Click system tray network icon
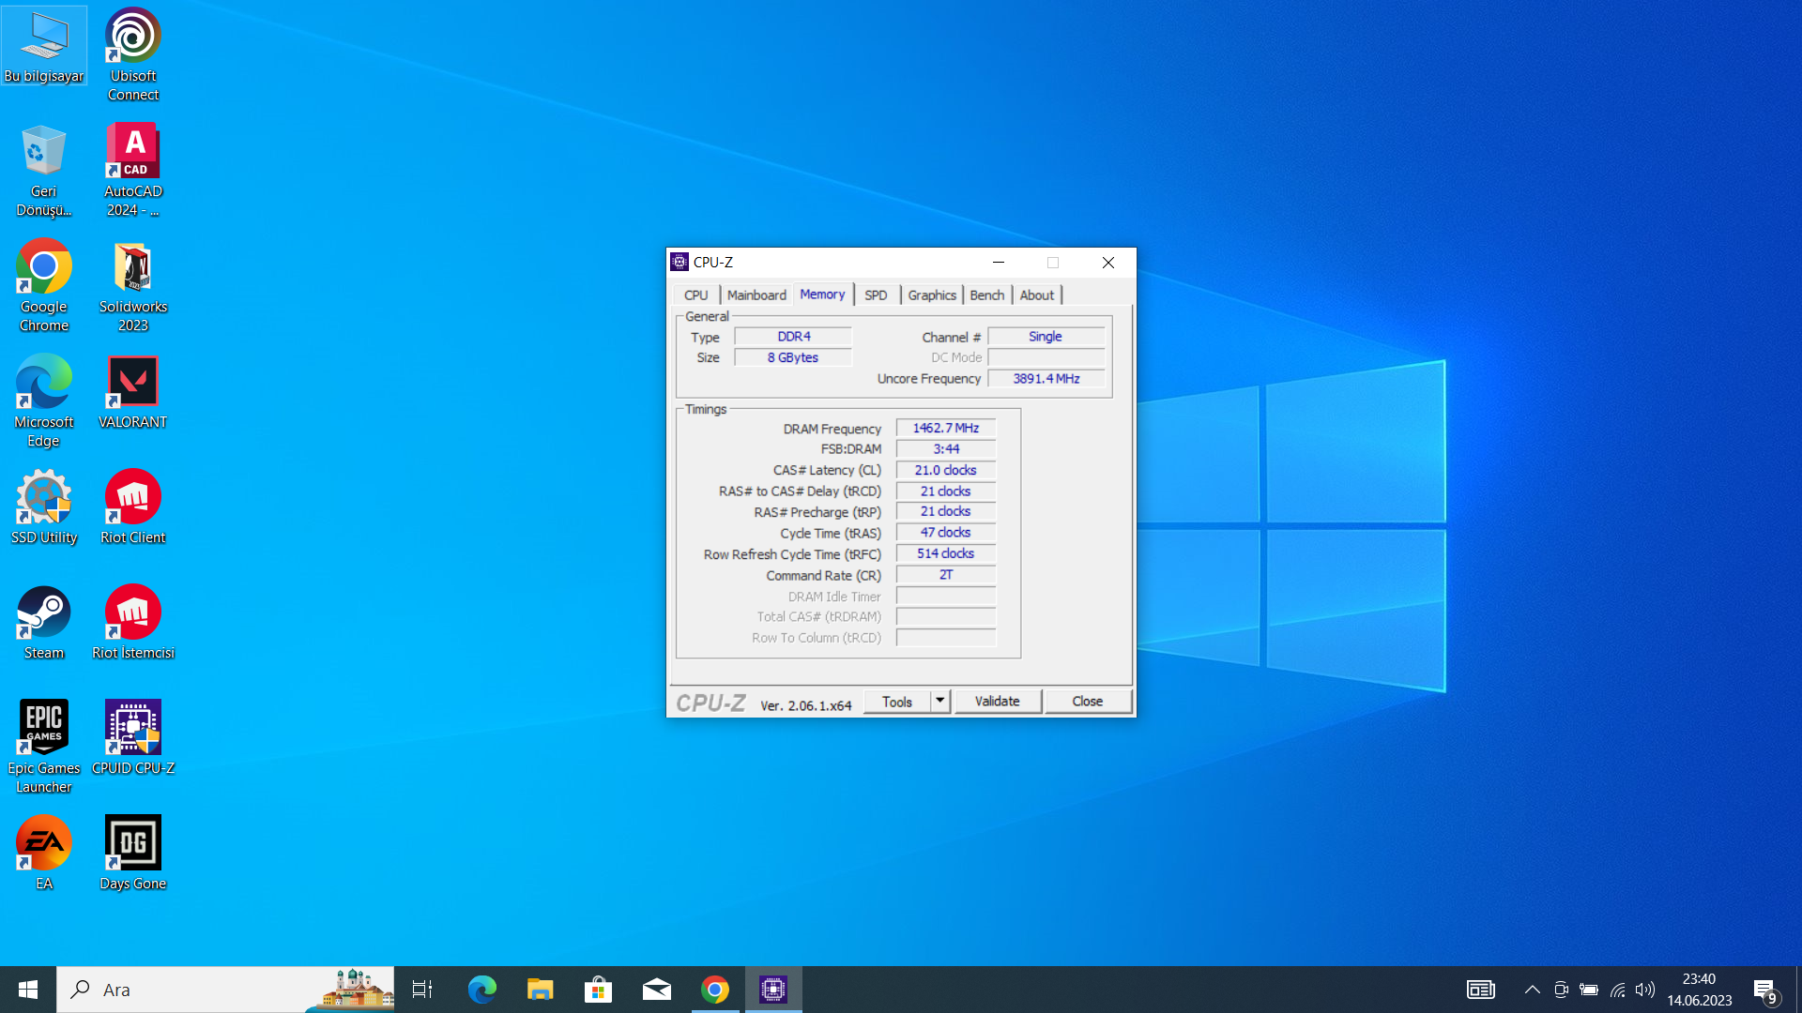The width and height of the screenshot is (1802, 1013). tap(1616, 990)
